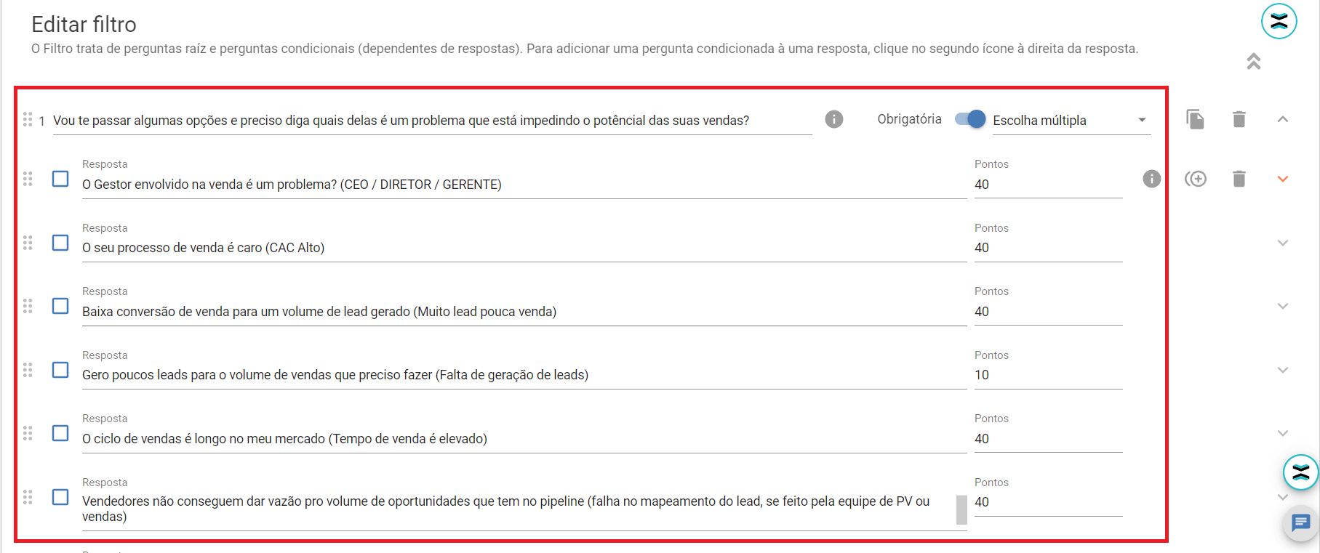Toggle the Obrigatória switch off

click(970, 119)
